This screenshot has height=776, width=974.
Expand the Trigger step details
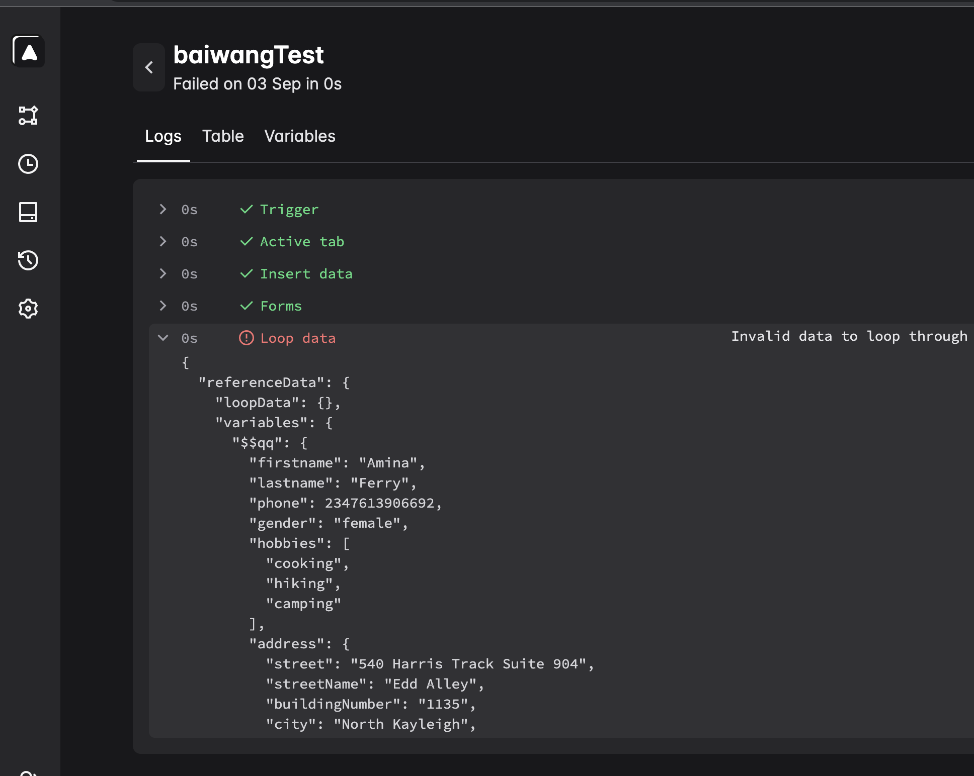163,209
